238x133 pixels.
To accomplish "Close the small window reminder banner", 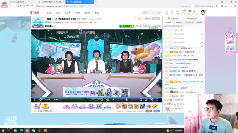I will 160,28.
